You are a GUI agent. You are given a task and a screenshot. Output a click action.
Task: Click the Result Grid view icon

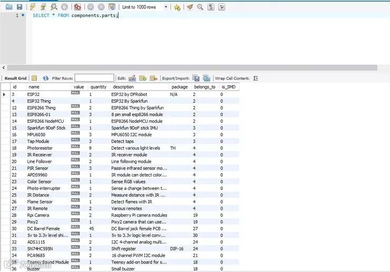coord(34,78)
